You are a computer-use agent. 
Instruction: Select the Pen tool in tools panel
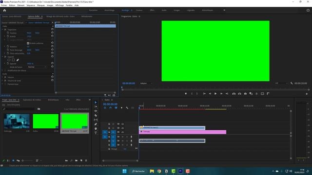coord(96,124)
